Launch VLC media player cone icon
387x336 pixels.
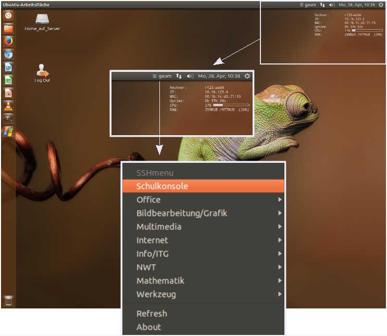pos(8,106)
